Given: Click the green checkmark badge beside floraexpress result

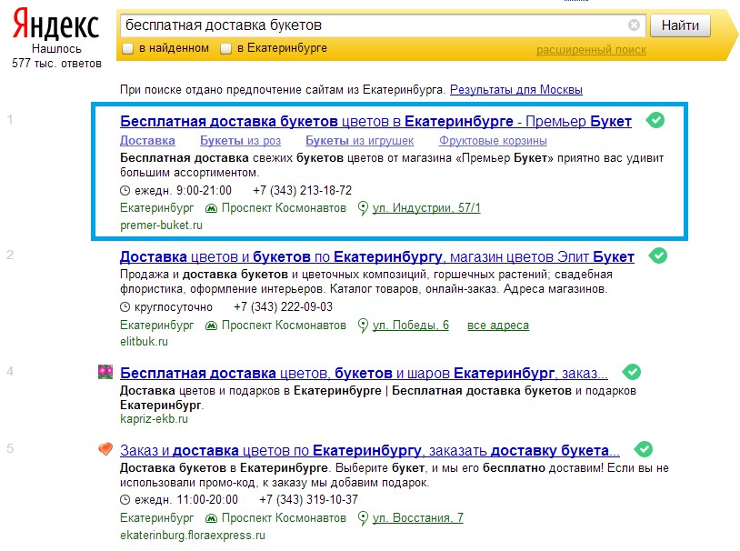Looking at the screenshot, I should (644, 449).
